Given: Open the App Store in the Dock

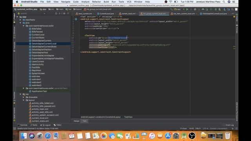Looking at the screenshot, I should click(168, 136).
